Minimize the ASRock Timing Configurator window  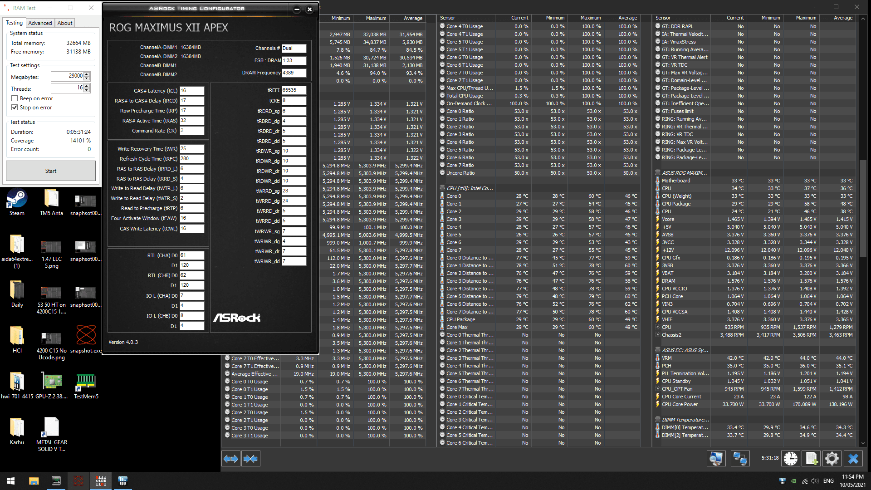[297, 9]
